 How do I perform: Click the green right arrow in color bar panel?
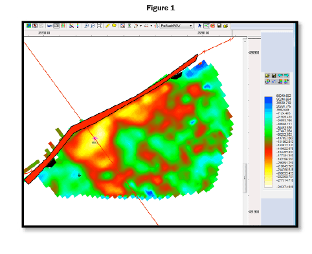click(x=286, y=76)
